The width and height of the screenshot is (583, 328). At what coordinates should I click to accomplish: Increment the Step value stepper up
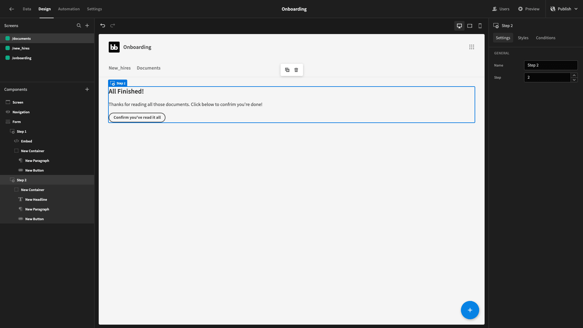click(574, 75)
